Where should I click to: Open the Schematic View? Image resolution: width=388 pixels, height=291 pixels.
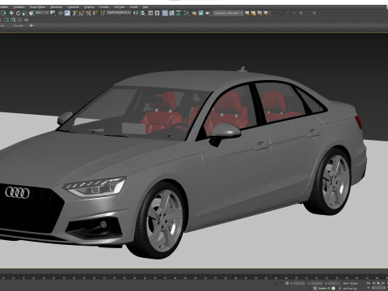click(179, 13)
